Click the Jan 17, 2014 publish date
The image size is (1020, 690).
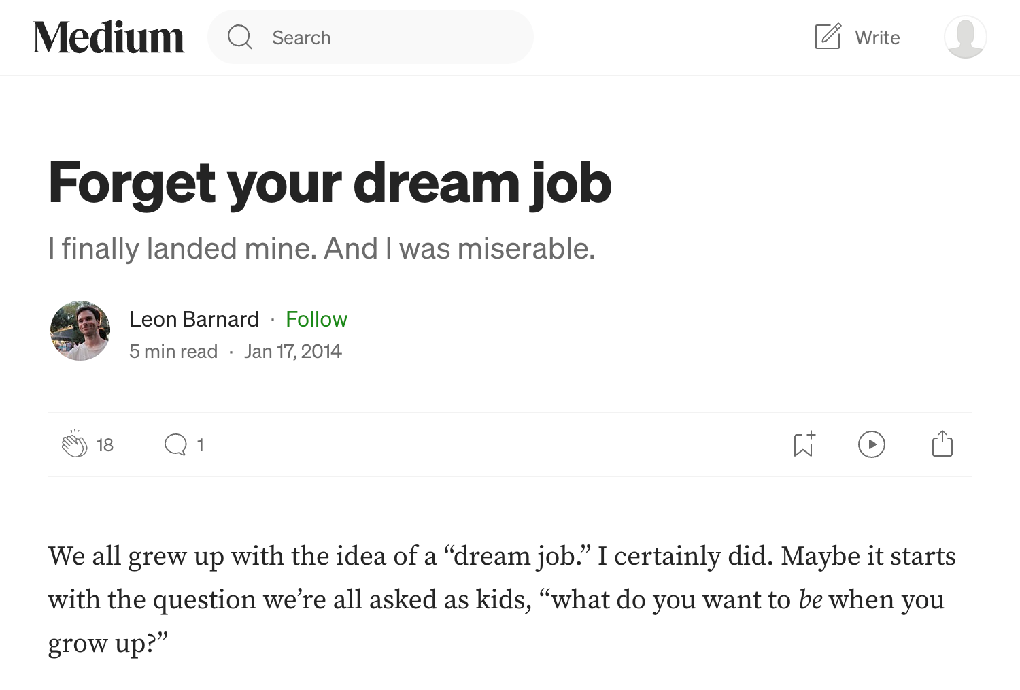[293, 351]
